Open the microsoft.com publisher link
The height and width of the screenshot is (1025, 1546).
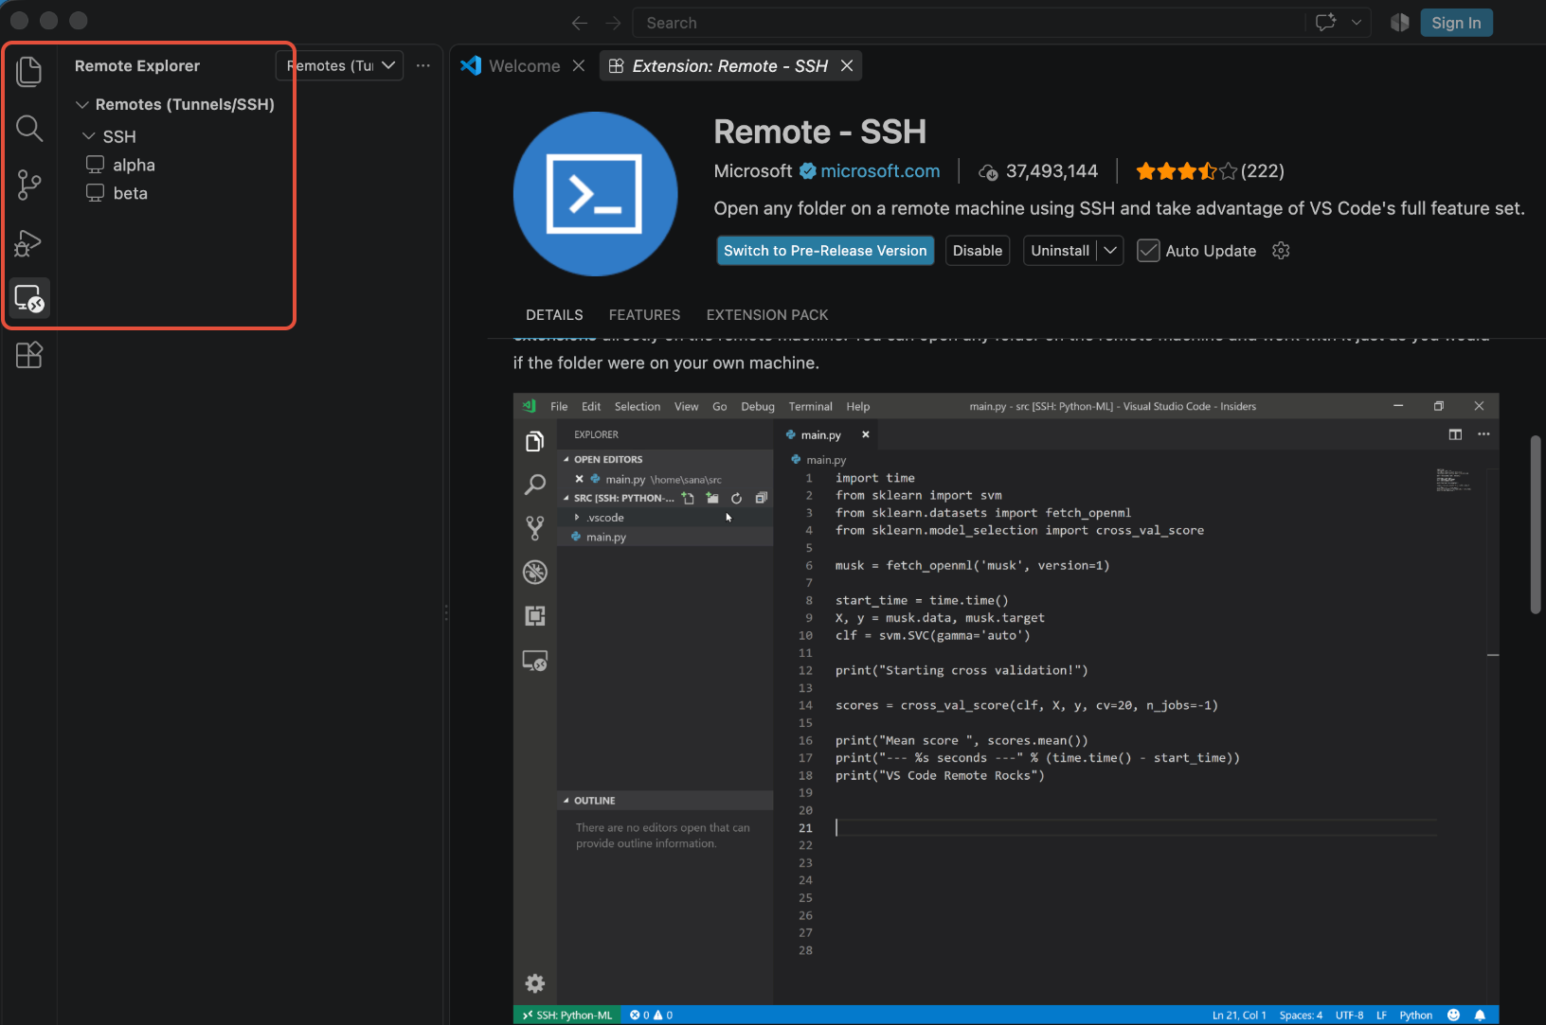(x=880, y=171)
